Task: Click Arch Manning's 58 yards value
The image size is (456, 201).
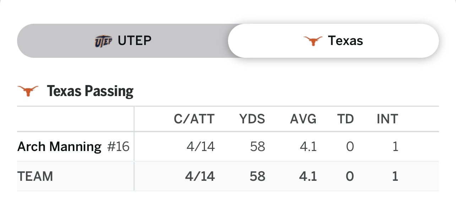Action: click(257, 146)
